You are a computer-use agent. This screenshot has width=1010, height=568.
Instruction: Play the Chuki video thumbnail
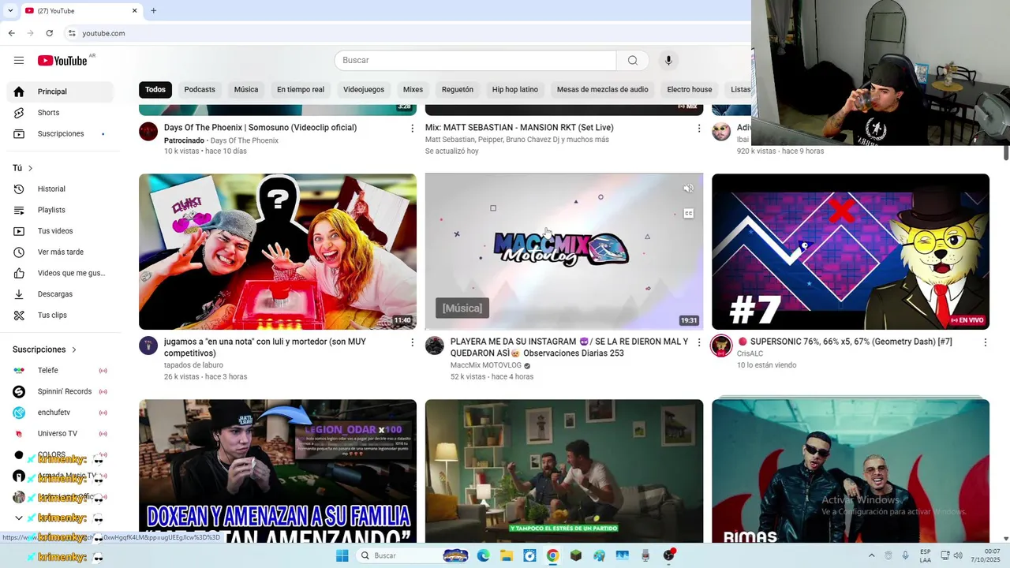278,252
